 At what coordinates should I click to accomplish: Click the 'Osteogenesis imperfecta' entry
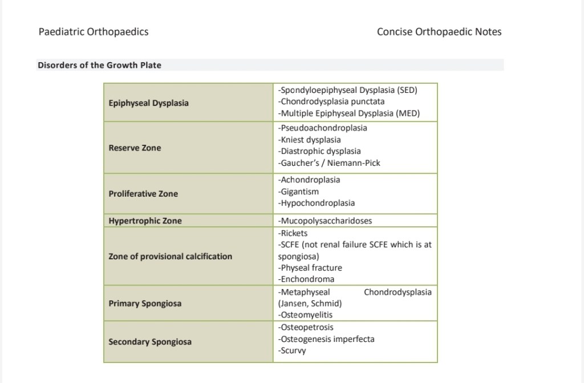coord(326,339)
